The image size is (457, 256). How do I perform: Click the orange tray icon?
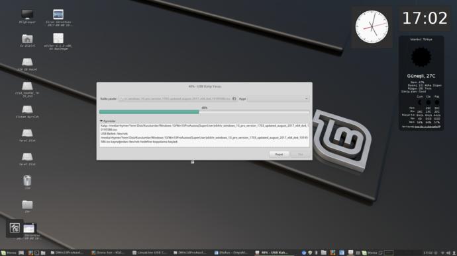pos(332,253)
